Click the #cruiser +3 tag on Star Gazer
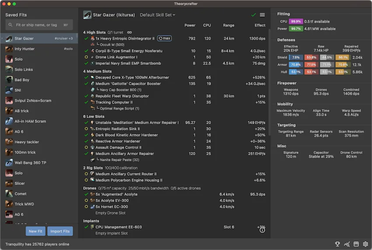 coord(63,38)
